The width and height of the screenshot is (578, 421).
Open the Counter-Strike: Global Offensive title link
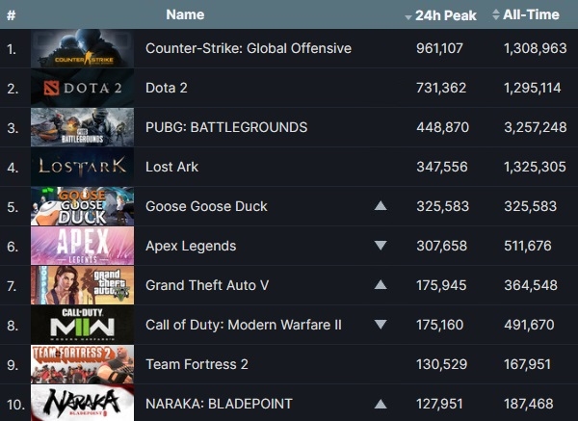coord(249,48)
